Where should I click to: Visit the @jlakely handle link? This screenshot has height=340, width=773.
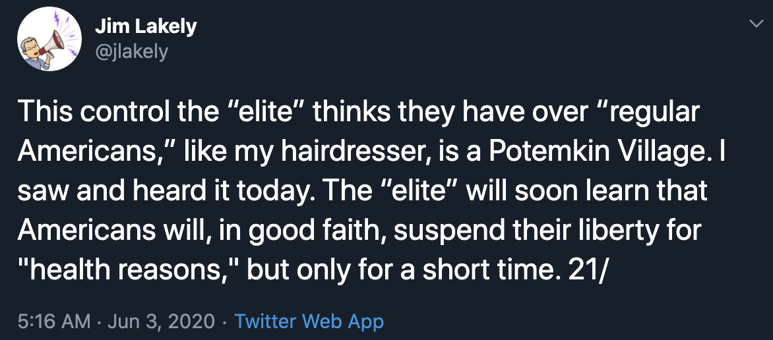131,51
